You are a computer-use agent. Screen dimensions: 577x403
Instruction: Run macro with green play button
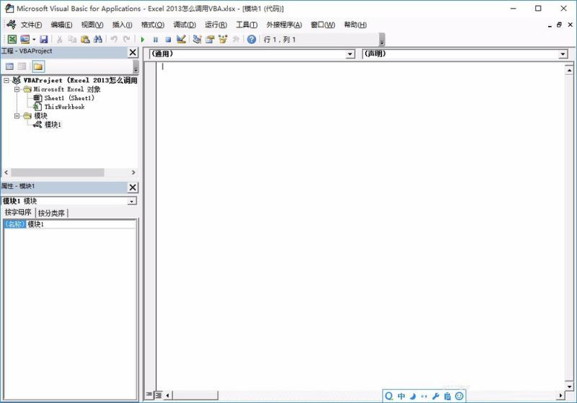click(x=143, y=40)
